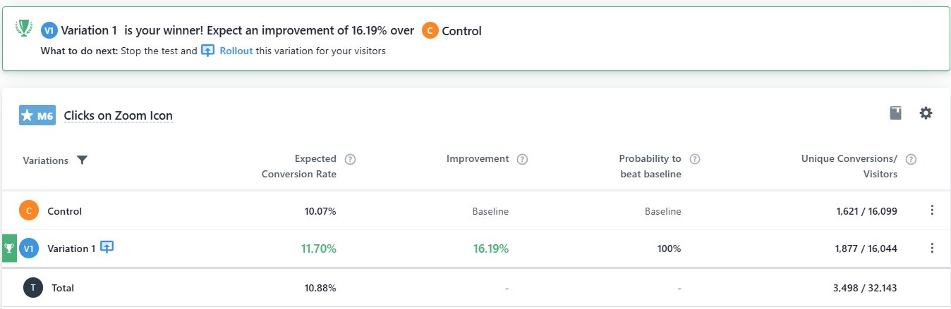Show help for Probability to beat baseline

point(695,159)
